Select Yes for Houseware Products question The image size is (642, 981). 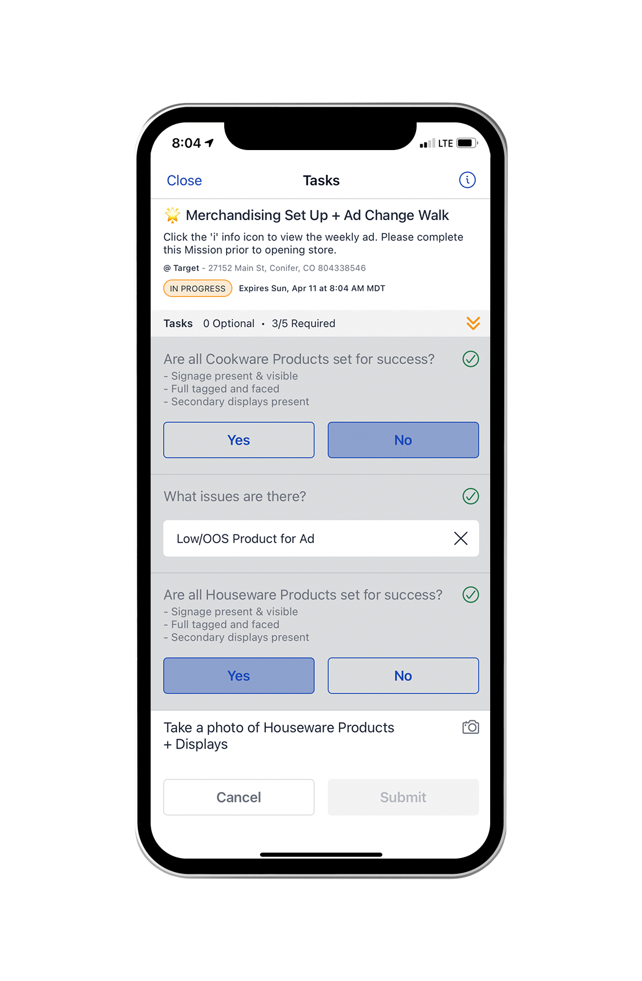pyautogui.click(x=238, y=676)
